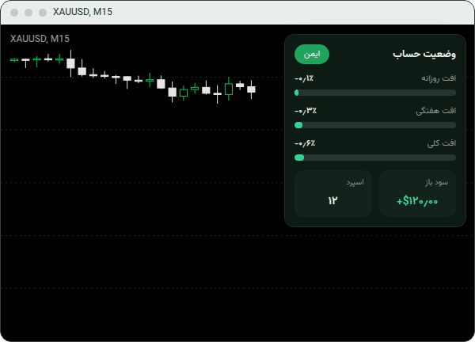
Task: Select the open profit value +$۱۲۰٫۰۰
Action: pyautogui.click(x=417, y=201)
